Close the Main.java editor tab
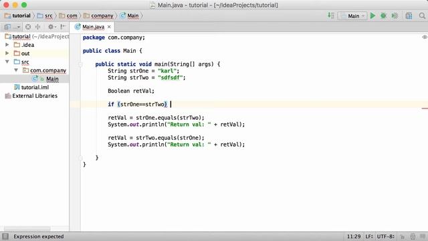The width and height of the screenshot is (428, 241). click(109, 27)
